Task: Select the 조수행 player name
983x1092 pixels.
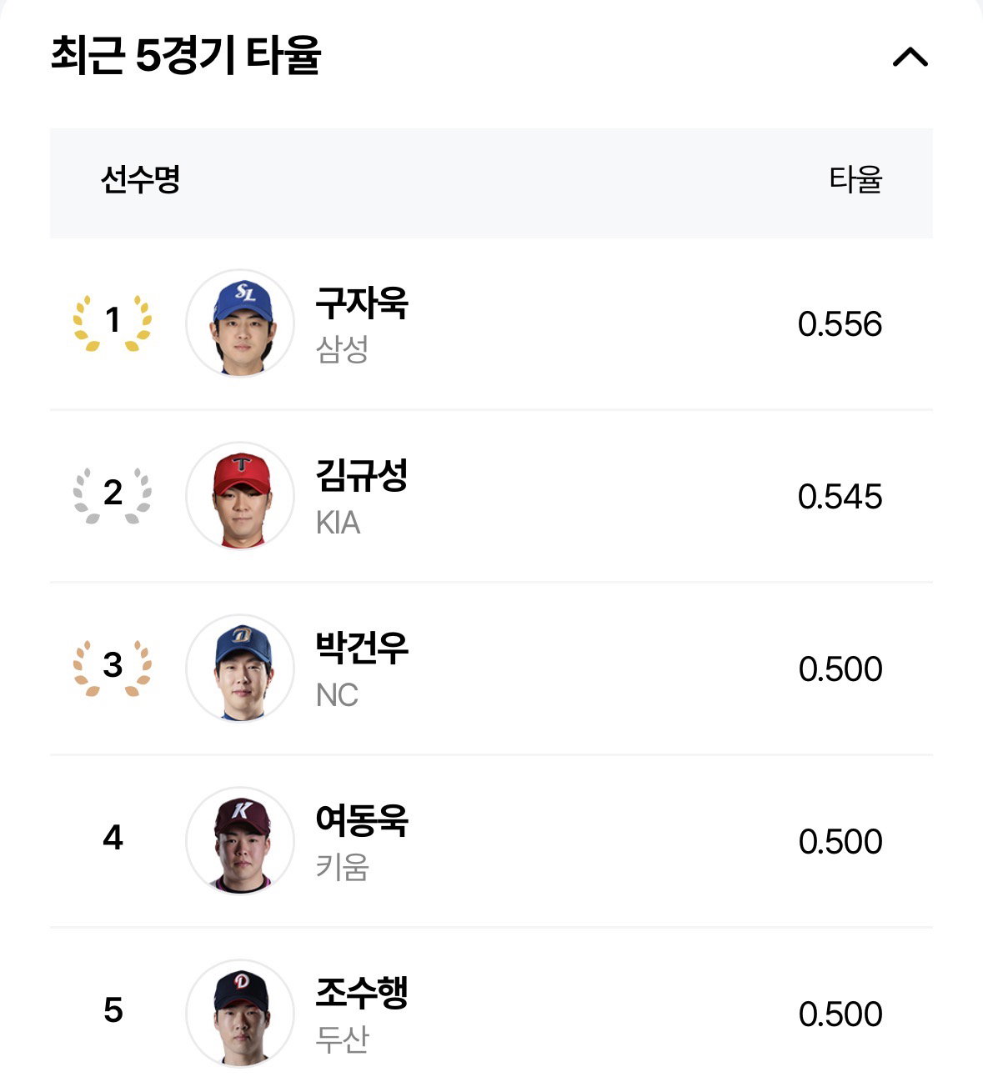Action: click(x=362, y=993)
